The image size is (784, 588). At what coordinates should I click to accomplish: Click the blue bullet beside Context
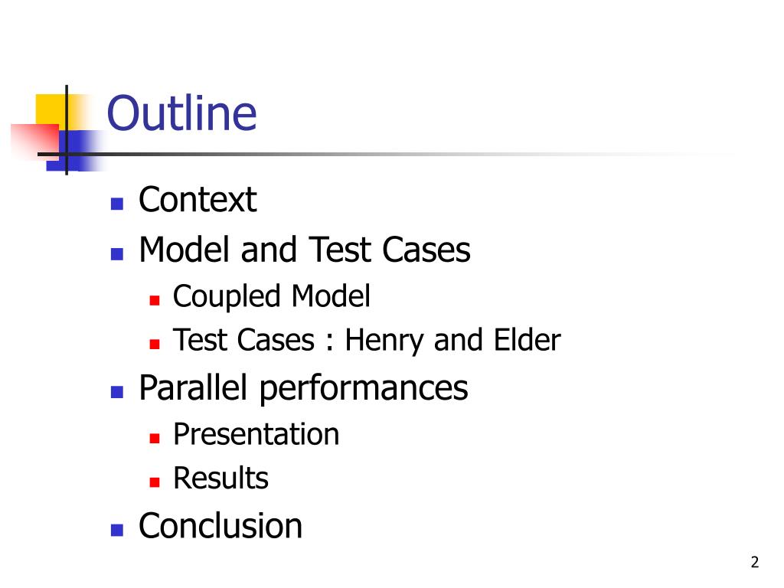click(x=117, y=204)
